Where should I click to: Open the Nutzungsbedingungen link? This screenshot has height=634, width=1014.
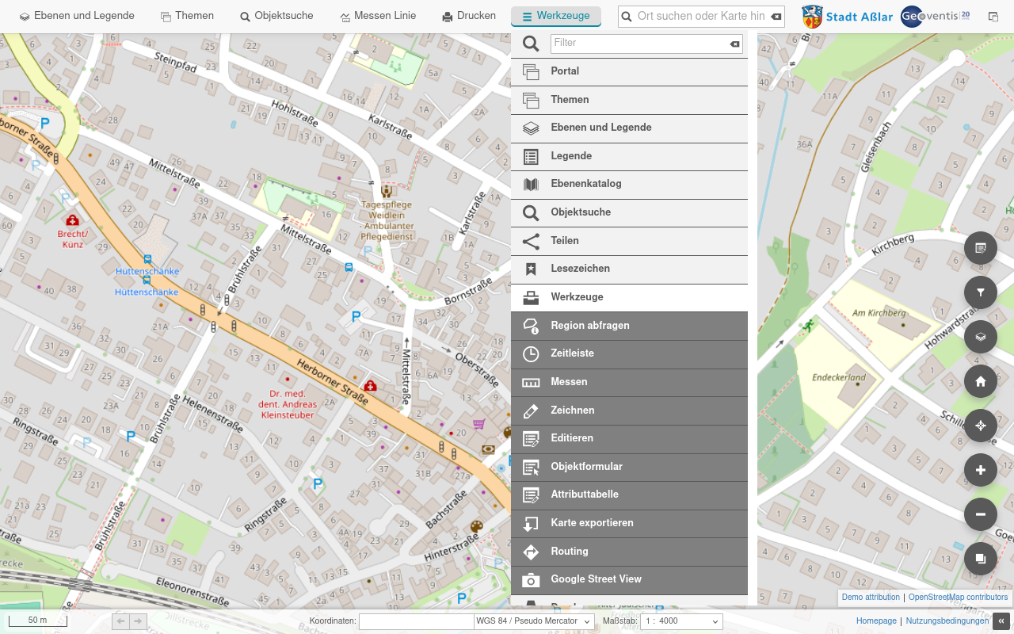point(947,621)
